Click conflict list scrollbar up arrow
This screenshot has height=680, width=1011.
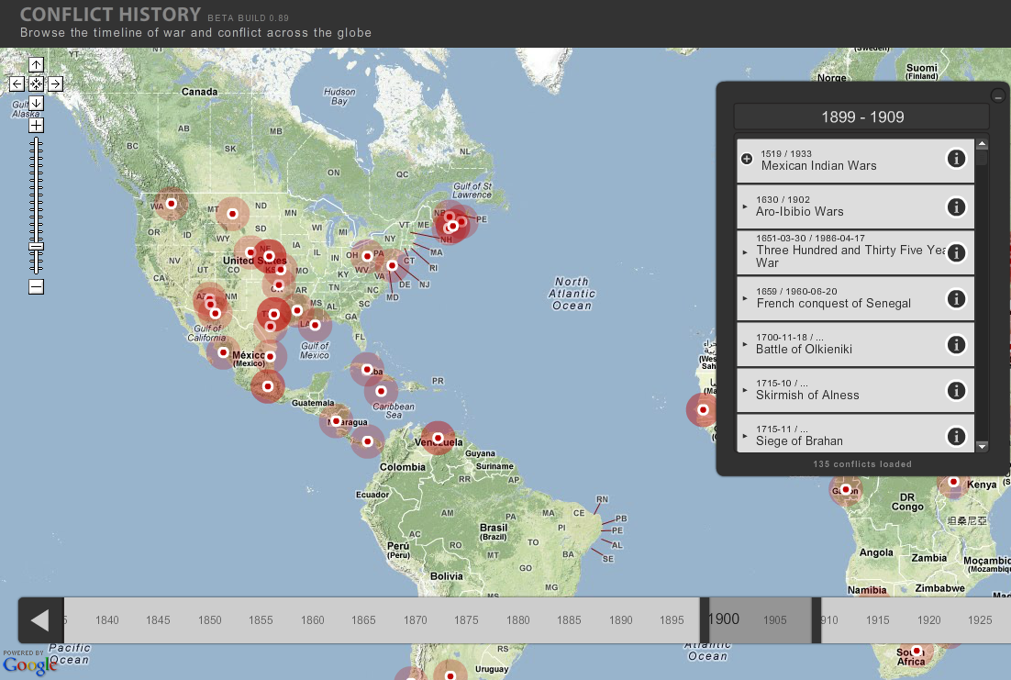pyautogui.click(x=982, y=144)
